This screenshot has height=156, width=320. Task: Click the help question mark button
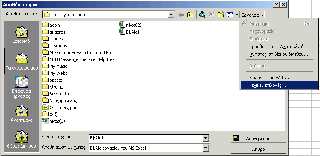pos(276,5)
